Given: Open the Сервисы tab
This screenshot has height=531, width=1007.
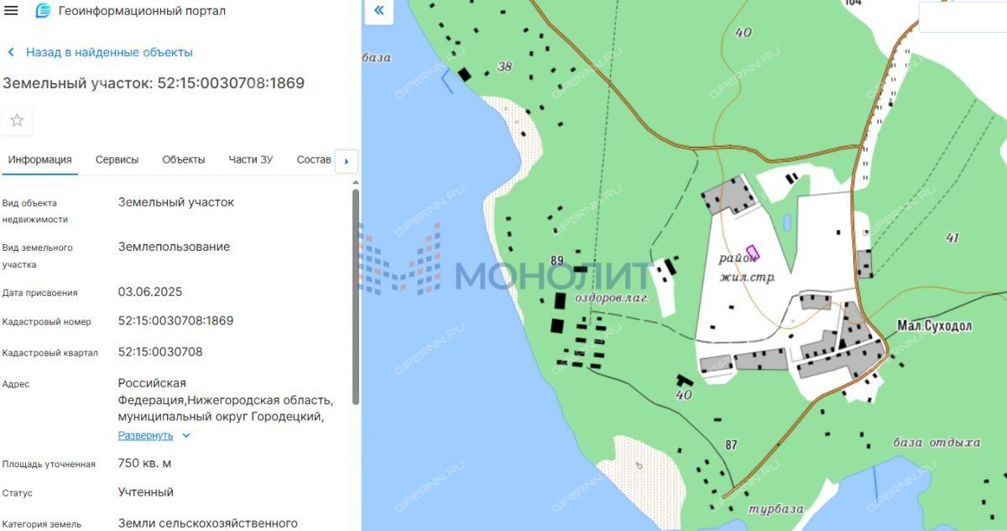Looking at the screenshot, I should (117, 159).
